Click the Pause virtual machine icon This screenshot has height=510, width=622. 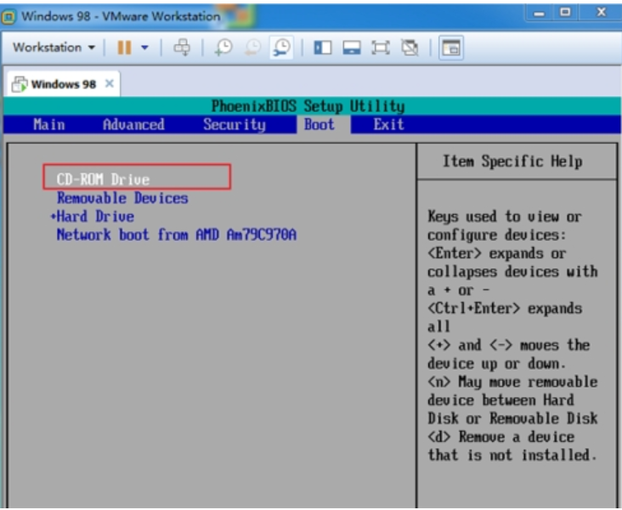coord(124,48)
